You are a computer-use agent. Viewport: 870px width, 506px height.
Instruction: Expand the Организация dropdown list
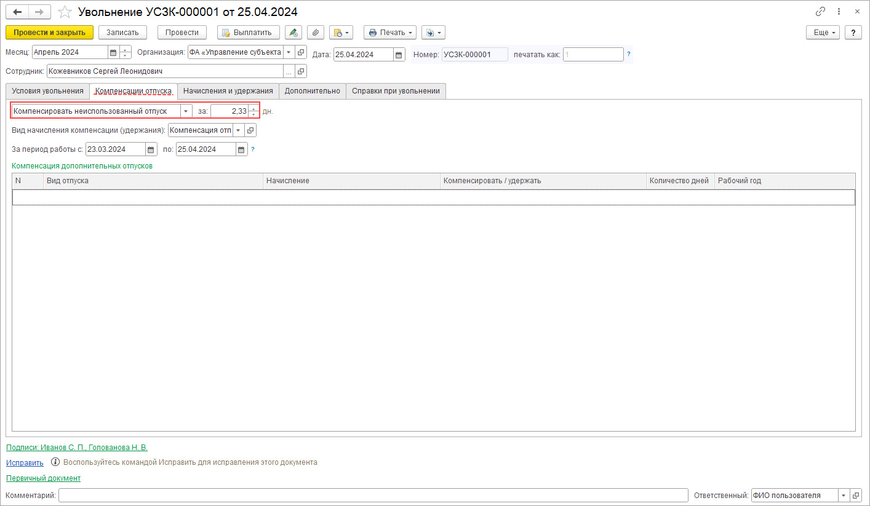[x=289, y=52]
